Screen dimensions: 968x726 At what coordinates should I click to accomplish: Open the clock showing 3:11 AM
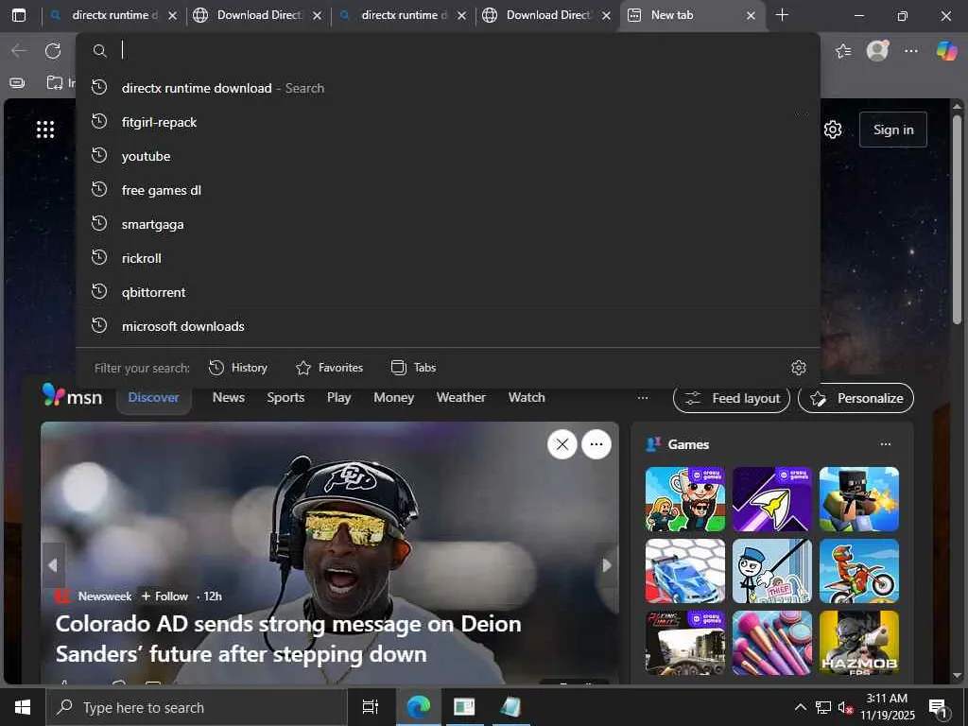(887, 707)
